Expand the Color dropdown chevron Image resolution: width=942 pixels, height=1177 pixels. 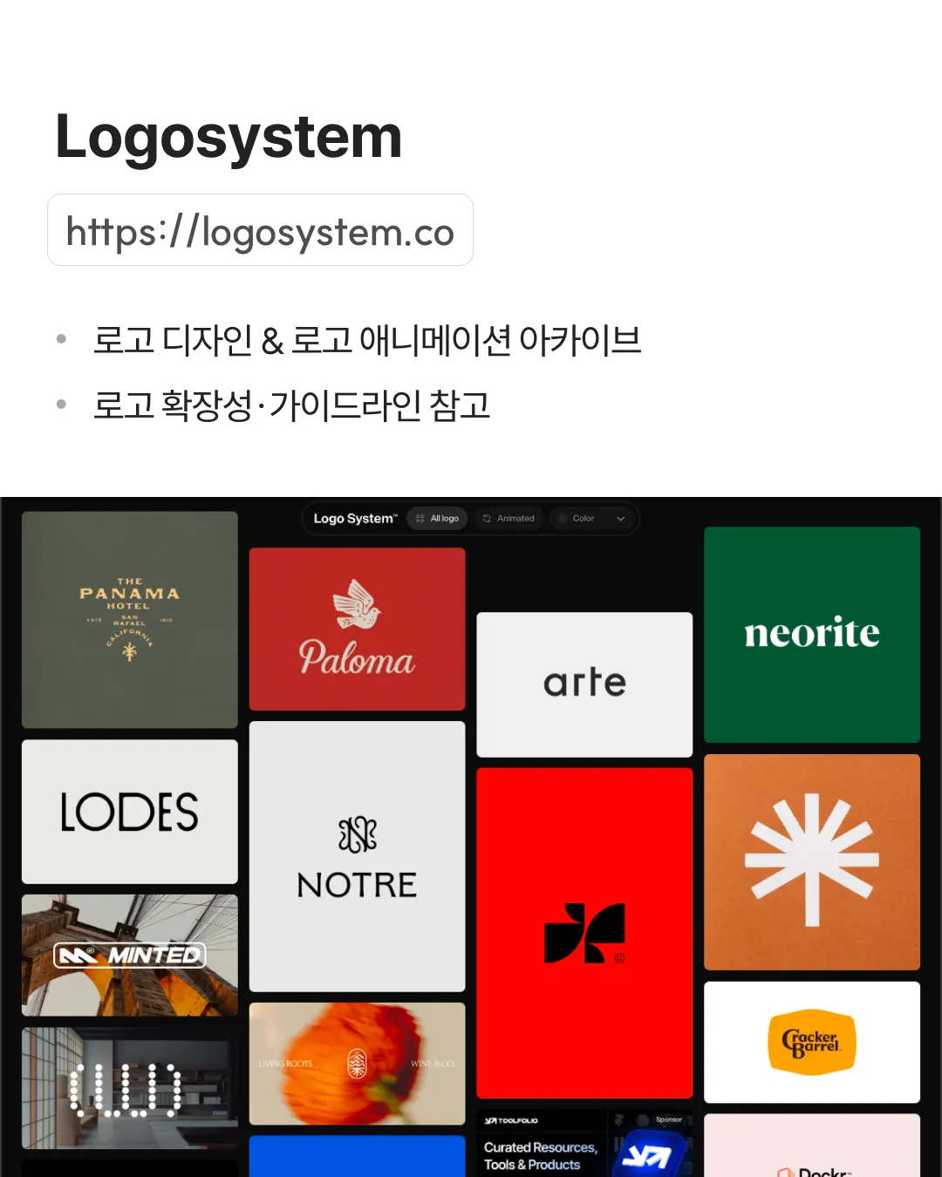pos(621,518)
